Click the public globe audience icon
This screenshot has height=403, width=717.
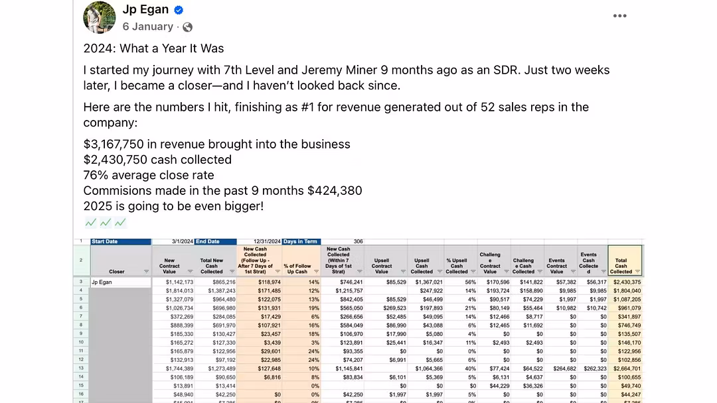click(188, 27)
